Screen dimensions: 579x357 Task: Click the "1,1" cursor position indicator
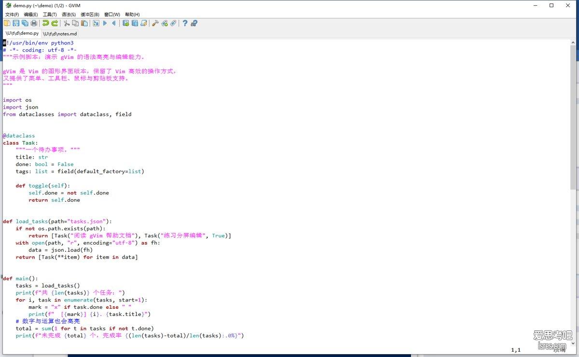(x=516, y=350)
